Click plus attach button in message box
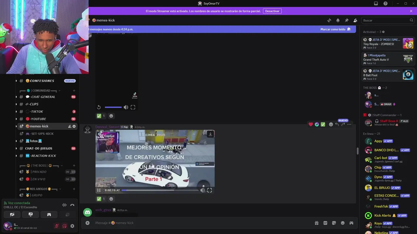 (x=87, y=223)
